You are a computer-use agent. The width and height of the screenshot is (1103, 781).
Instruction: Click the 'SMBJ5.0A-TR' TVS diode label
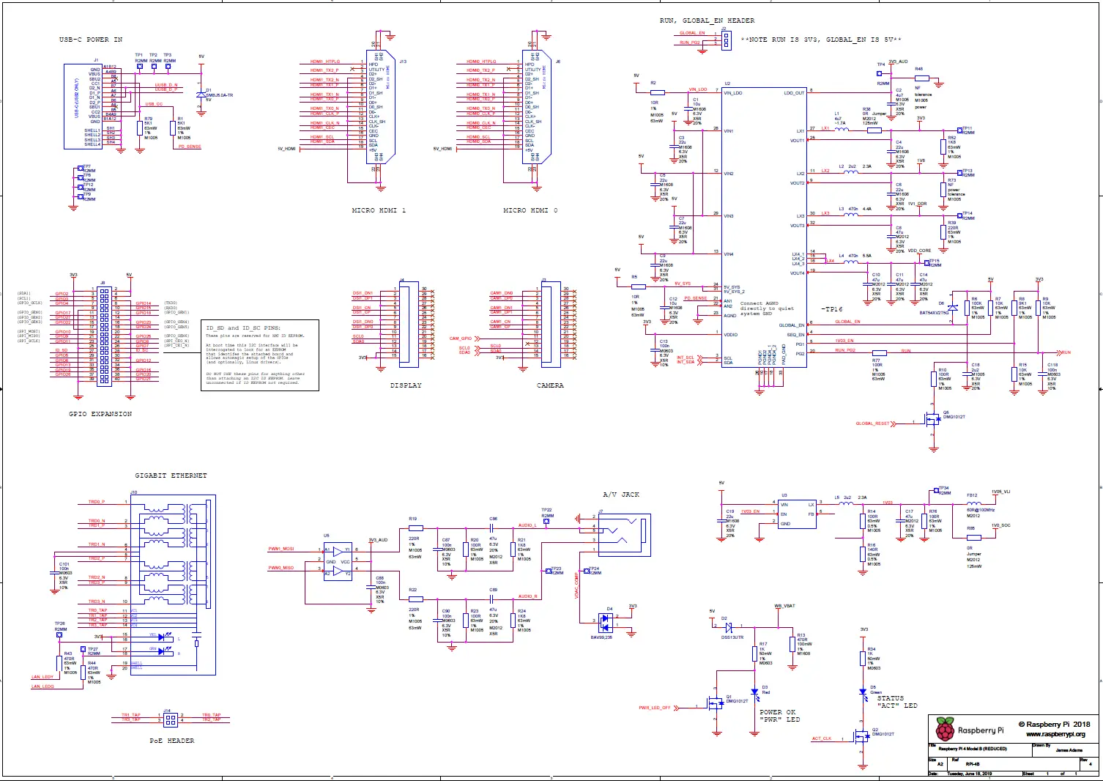(x=219, y=95)
